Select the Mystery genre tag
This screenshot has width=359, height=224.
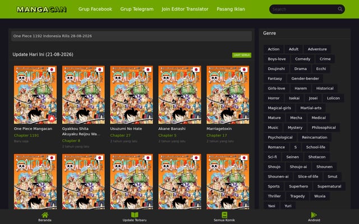click(295, 128)
